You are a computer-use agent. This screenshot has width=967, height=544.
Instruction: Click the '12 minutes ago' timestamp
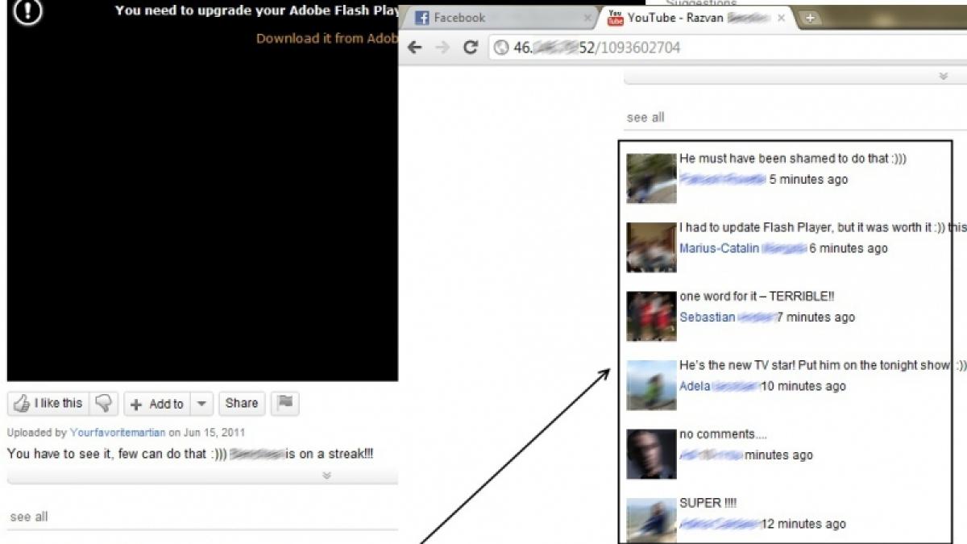[803, 524]
